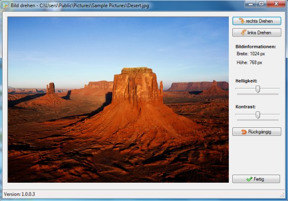The height and width of the screenshot is (201, 288).
Task: Open the app icon menu in title bar
Action: [5, 5]
